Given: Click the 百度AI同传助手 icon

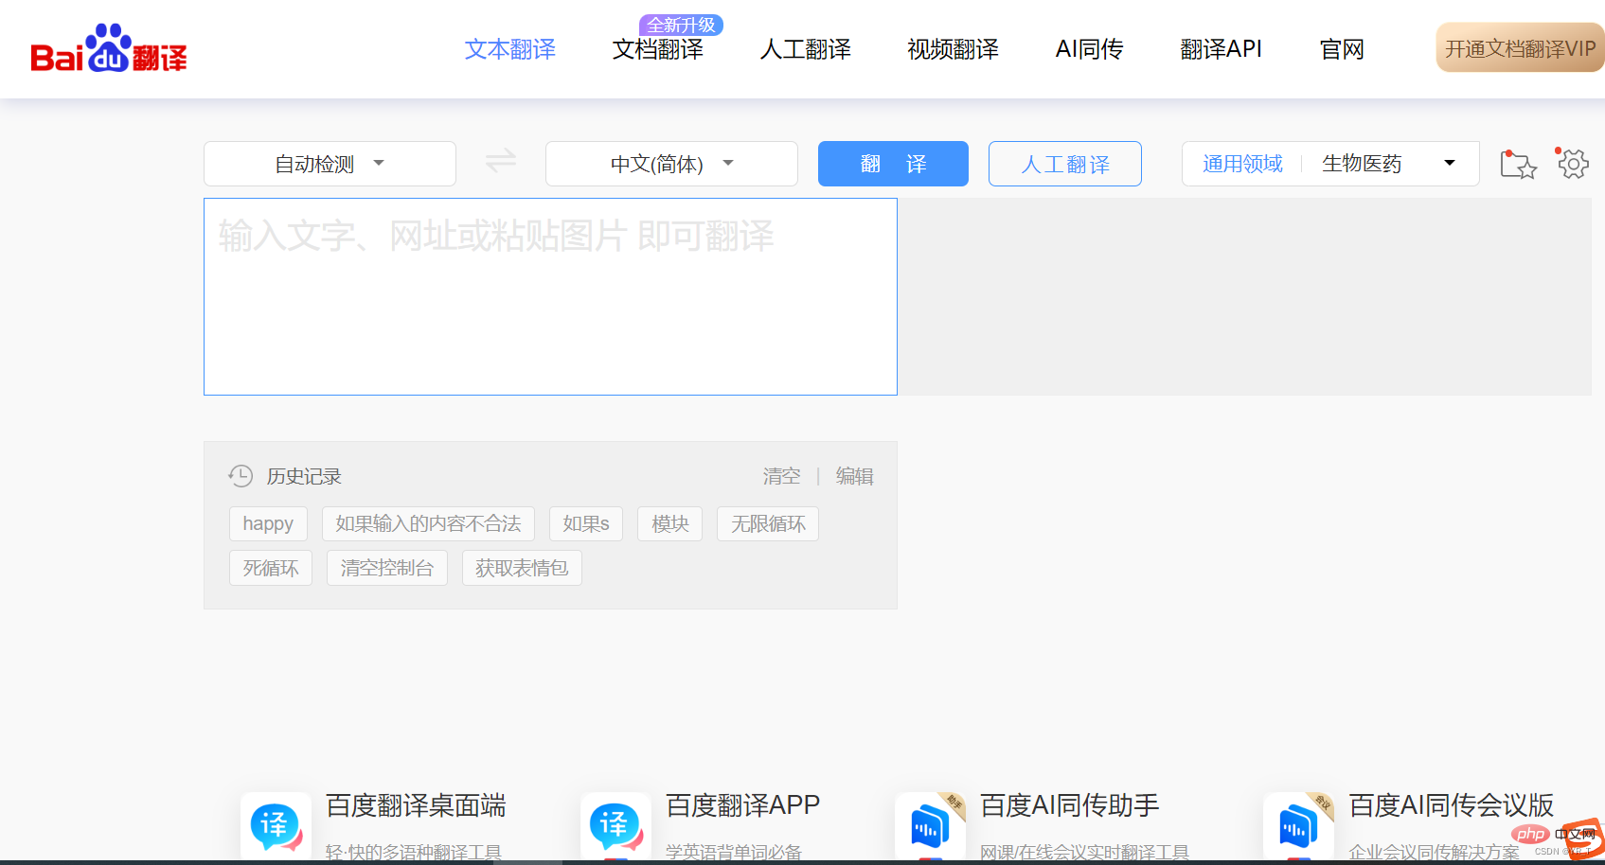Looking at the screenshot, I should 930,826.
